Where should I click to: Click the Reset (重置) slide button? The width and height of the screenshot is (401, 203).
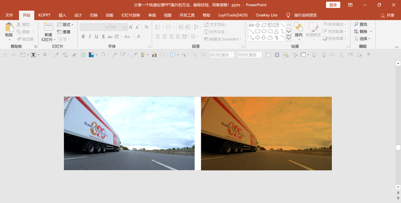pos(64,32)
